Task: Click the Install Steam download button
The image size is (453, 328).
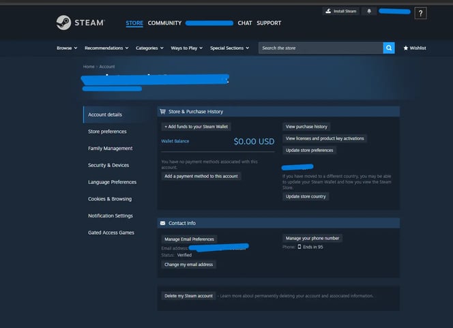Action: [x=340, y=12]
